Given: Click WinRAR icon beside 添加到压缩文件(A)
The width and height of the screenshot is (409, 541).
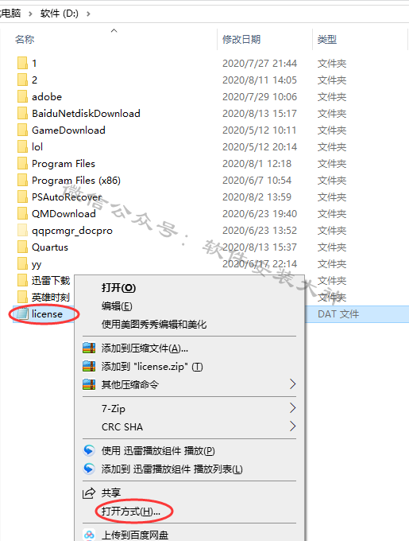Looking at the screenshot, I should 89,348.
